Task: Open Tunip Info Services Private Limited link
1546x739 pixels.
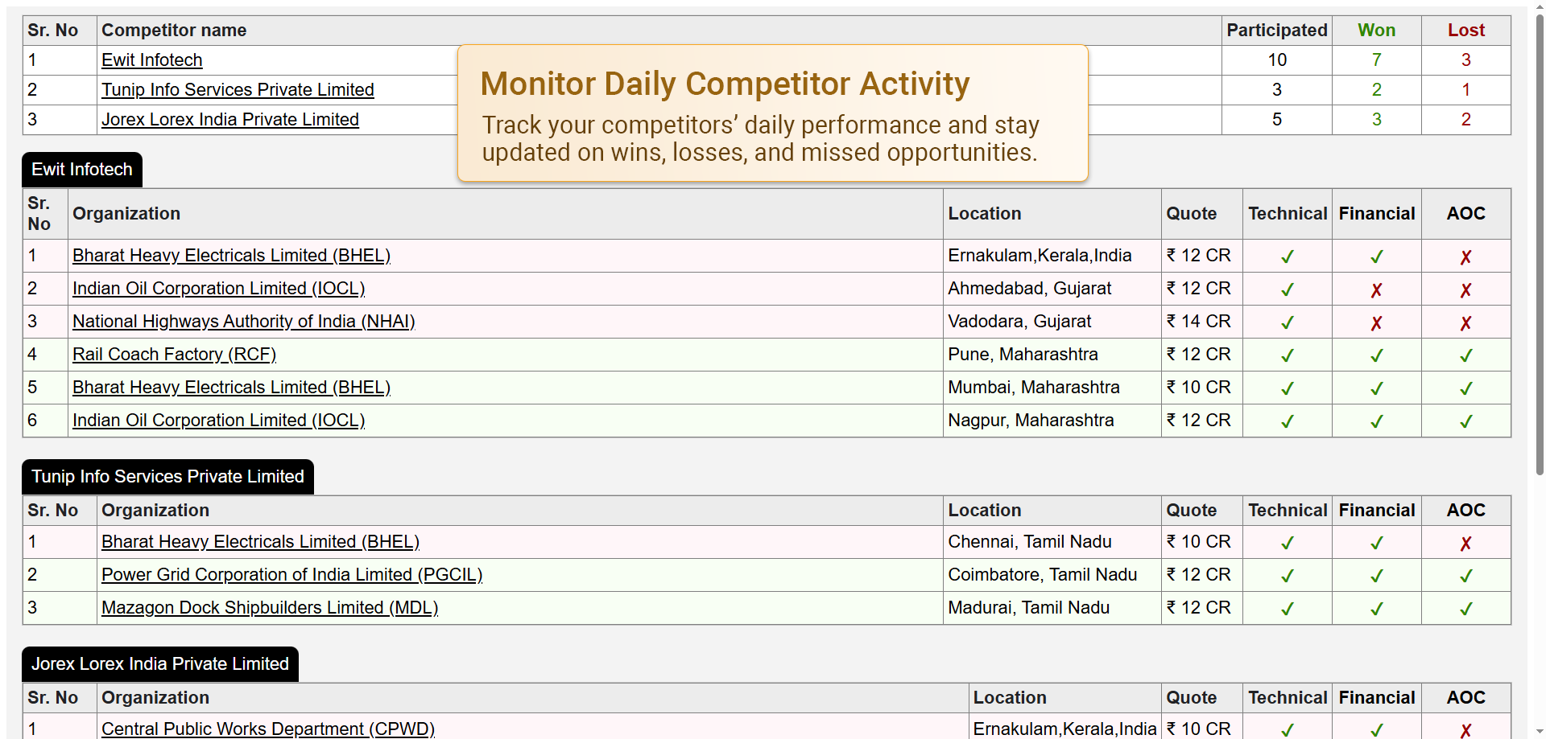Action: point(238,90)
